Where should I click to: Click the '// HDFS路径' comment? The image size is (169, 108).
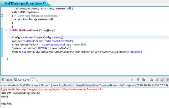point(79,45)
